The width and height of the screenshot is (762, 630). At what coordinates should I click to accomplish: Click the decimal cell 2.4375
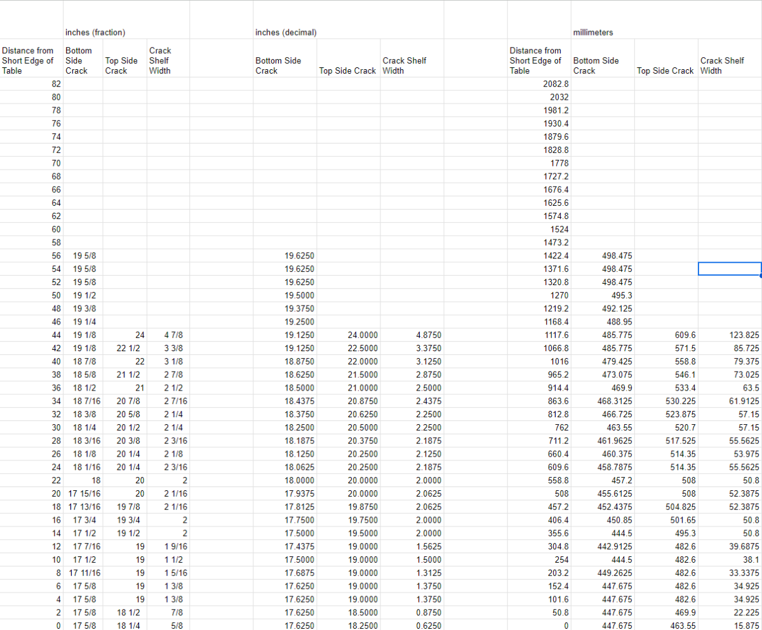coord(412,401)
